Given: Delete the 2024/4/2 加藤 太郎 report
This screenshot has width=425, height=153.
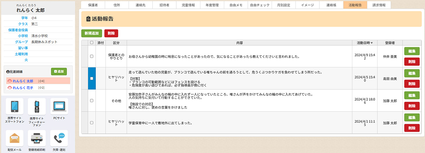Looking at the screenshot, I should tap(412, 106).
